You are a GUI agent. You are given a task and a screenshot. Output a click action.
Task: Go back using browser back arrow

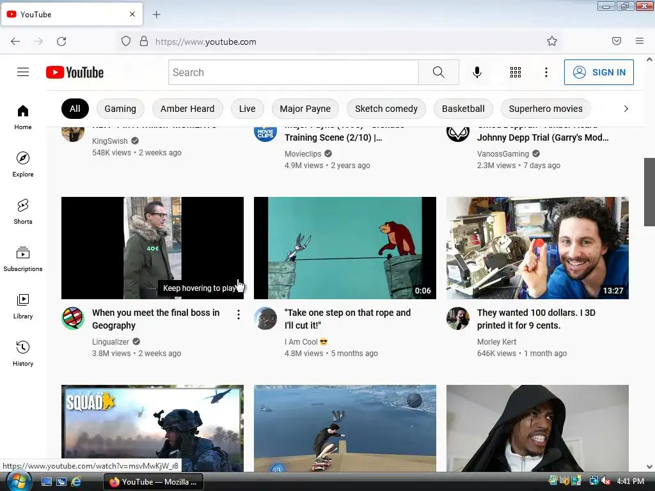point(15,42)
